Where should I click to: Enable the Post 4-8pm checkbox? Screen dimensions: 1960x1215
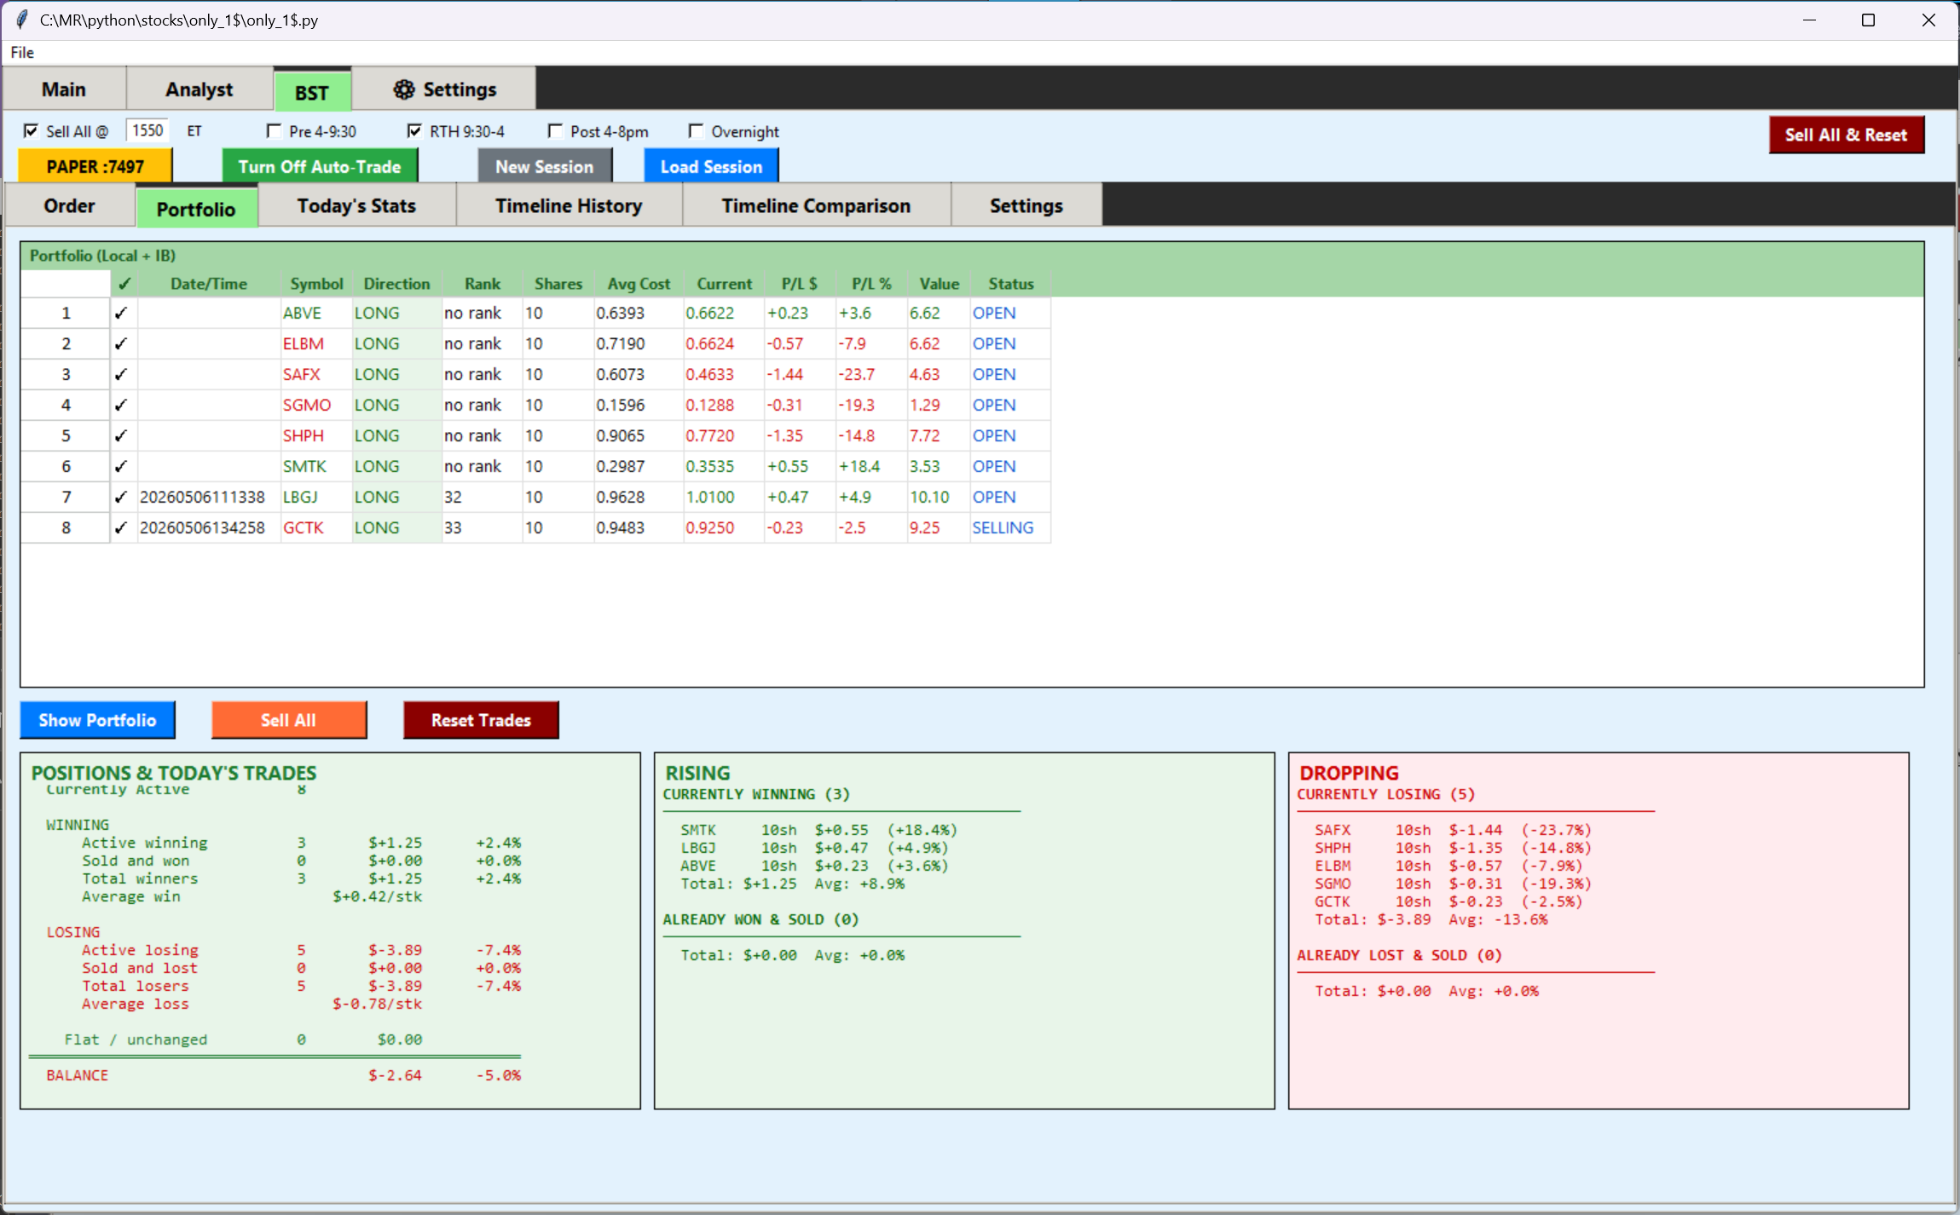pos(555,131)
